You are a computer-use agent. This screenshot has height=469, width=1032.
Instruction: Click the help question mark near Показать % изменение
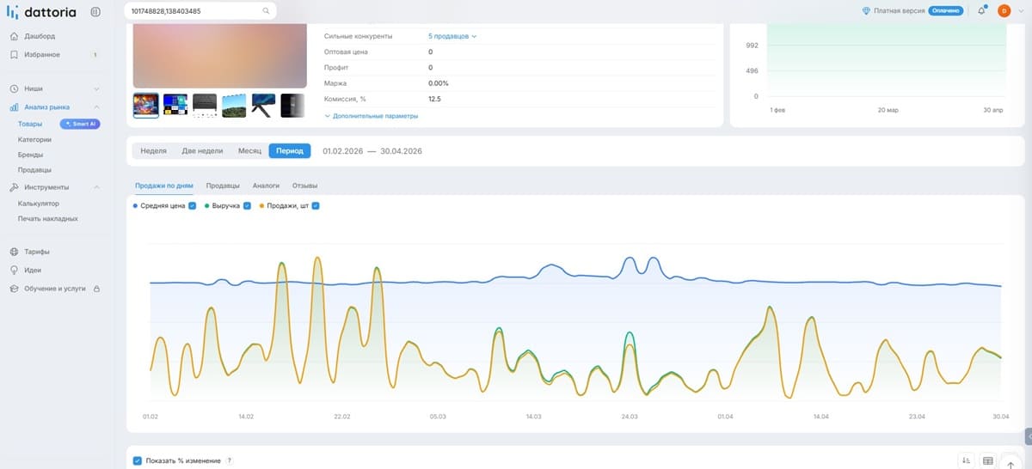pos(229,461)
